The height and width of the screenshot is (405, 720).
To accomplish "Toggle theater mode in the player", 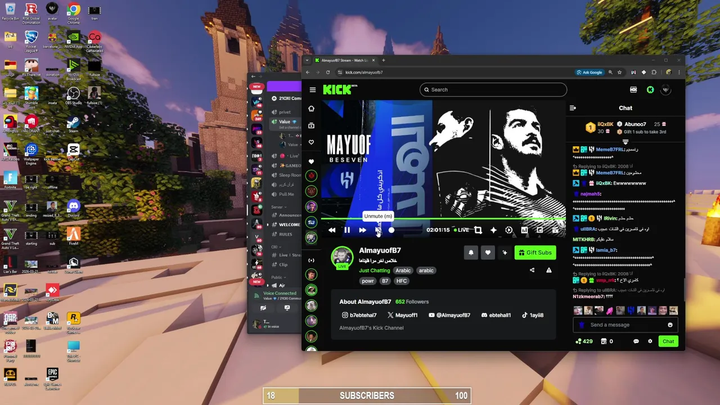I will (x=555, y=230).
